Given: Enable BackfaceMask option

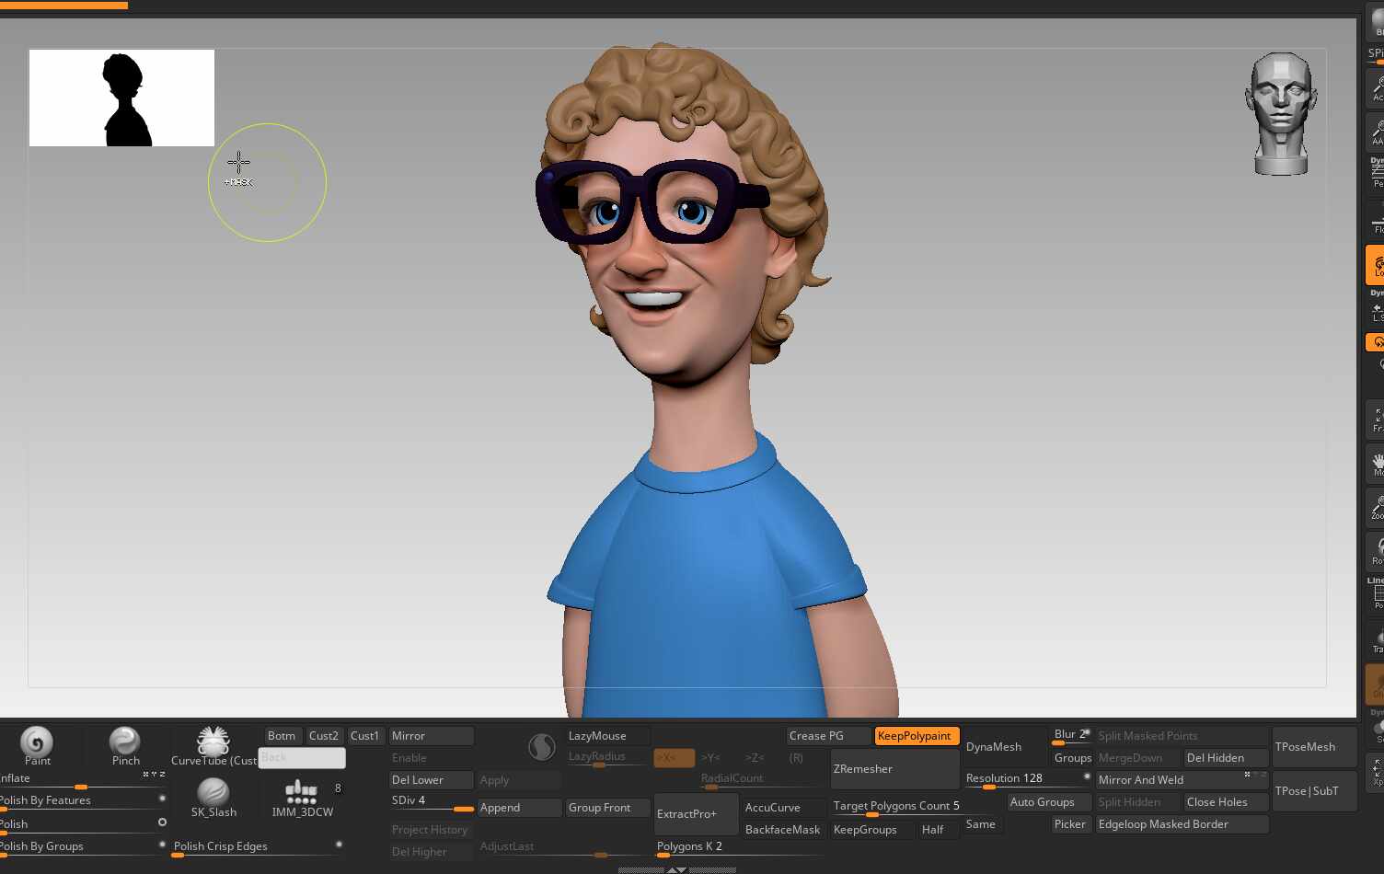Looking at the screenshot, I should [x=782, y=830].
